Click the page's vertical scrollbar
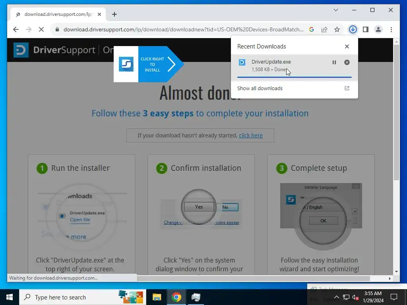This screenshot has width=407, height=305. coord(396,112)
